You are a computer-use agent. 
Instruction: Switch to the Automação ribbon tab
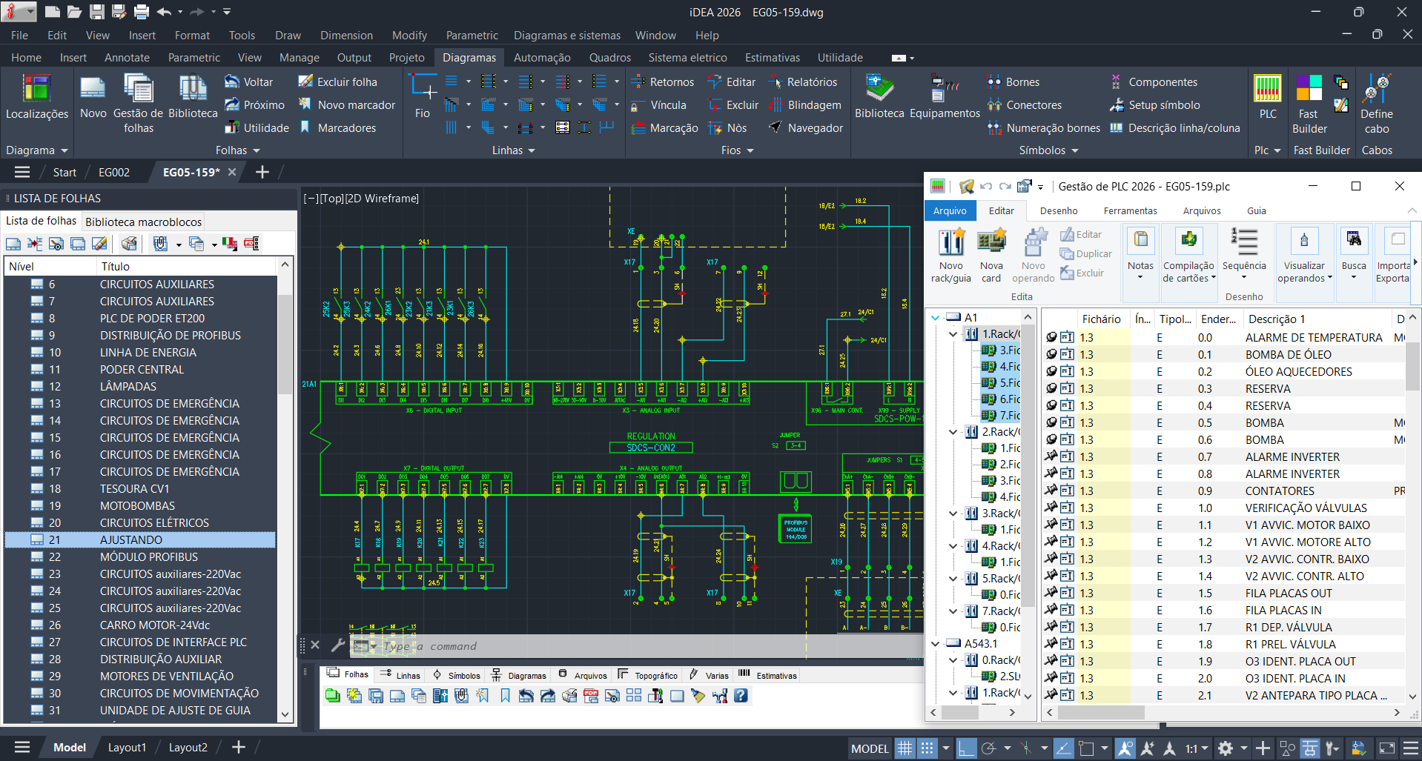coord(542,58)
